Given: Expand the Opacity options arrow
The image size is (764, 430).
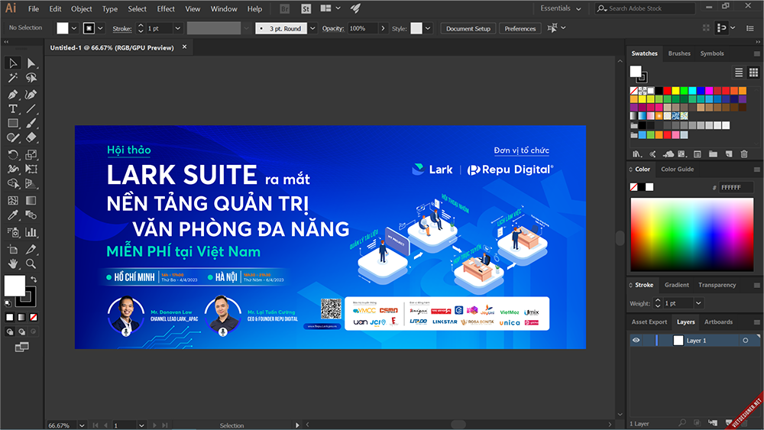Looking at the screenshot, I should [383, 28].
